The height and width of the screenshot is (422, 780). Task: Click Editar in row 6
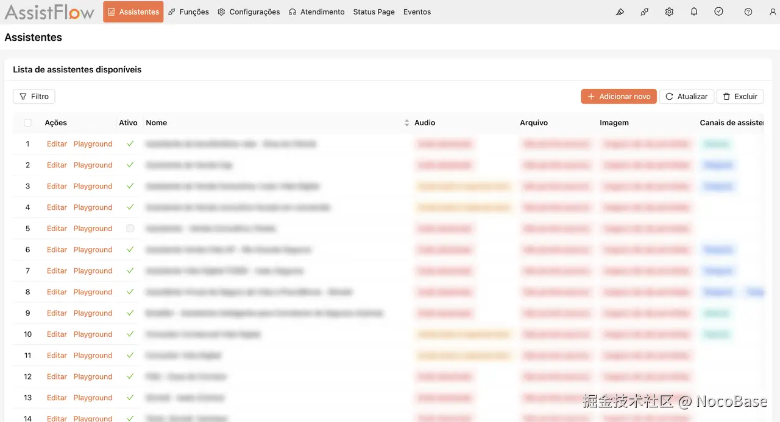[57, 249]
